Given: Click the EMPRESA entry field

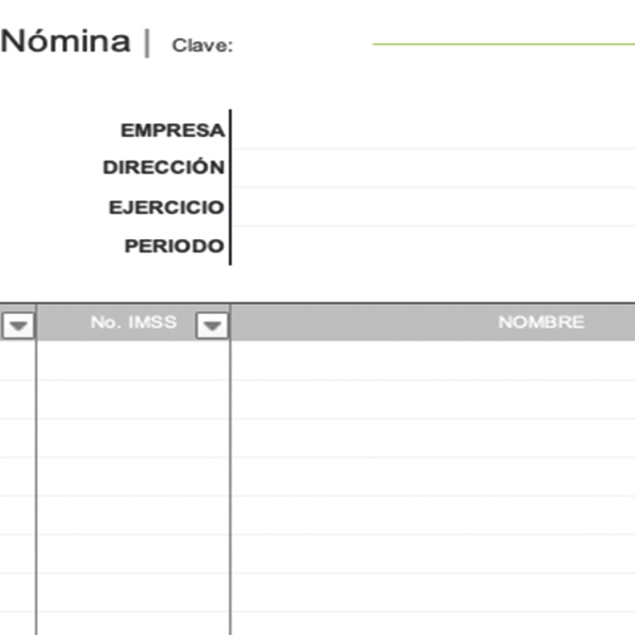Looking at the screenshot, I should (433, 130).
